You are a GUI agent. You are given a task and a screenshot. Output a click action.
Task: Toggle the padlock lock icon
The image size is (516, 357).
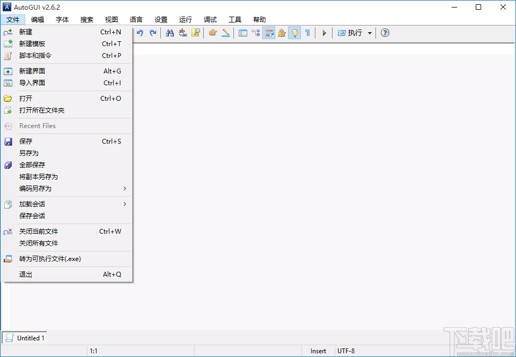click(282, 33)
